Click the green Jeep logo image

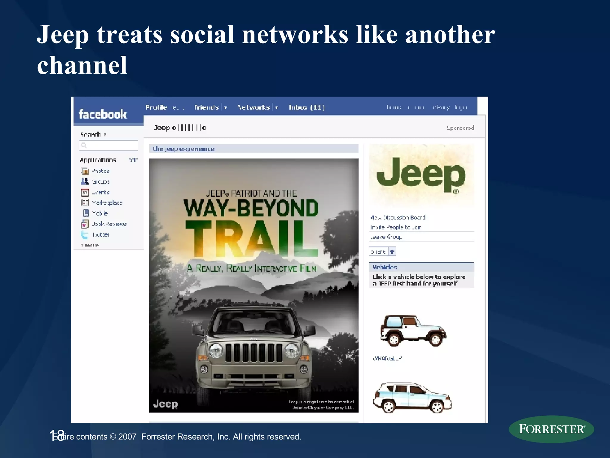coord(421,176)
